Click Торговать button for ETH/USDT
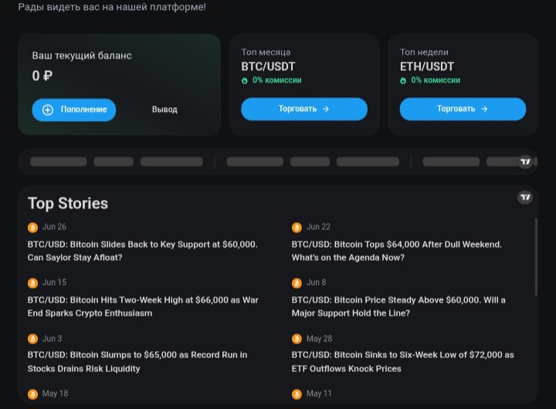 (x=463, y=109)
